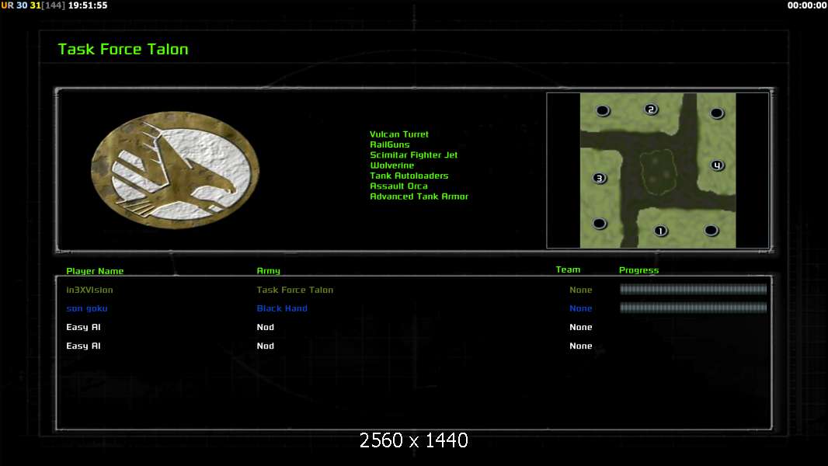828x466 pixels.
Task: Click the central island on the map preview
Action: pos(658,172)
